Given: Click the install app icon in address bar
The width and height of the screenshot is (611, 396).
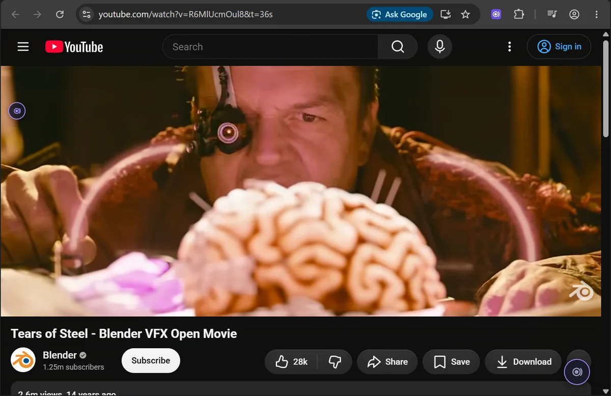Looking at the screenshot, I should pyautogui.click(x=446, y=14).
